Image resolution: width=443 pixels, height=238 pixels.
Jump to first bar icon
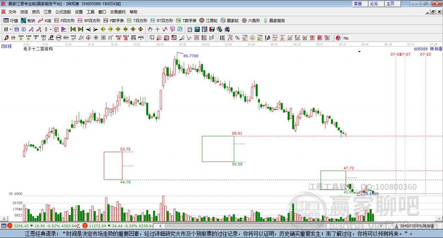tap(73, 29)
